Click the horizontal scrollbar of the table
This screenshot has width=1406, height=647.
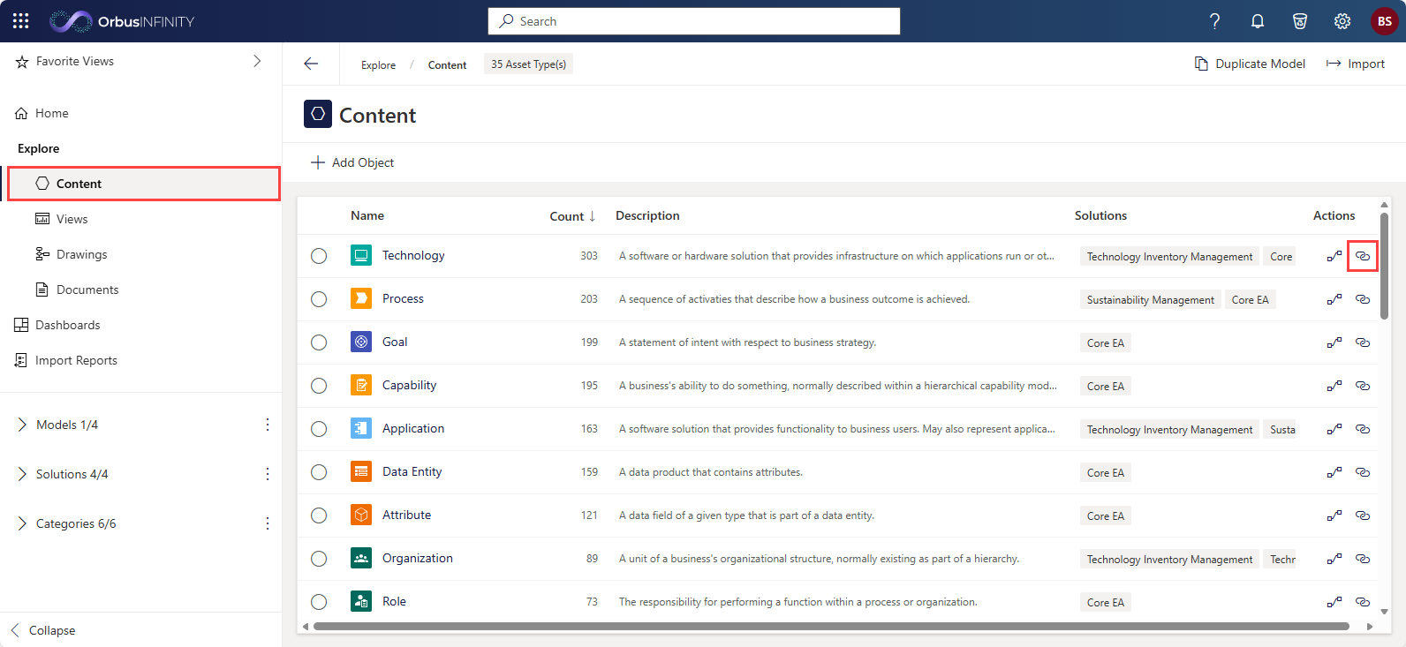(831, 627)
